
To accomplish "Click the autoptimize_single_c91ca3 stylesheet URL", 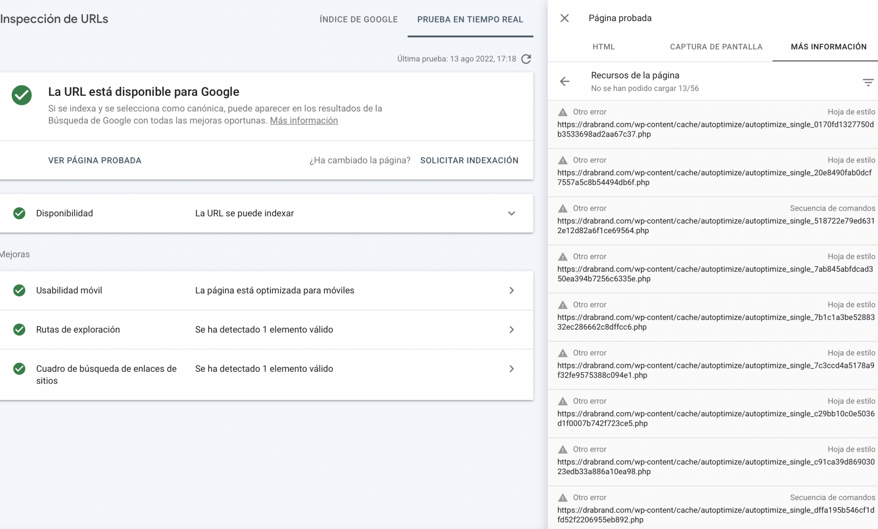I will [716, 467].
